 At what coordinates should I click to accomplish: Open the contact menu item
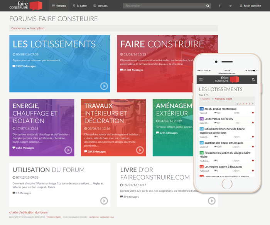[x=101, y=6]
